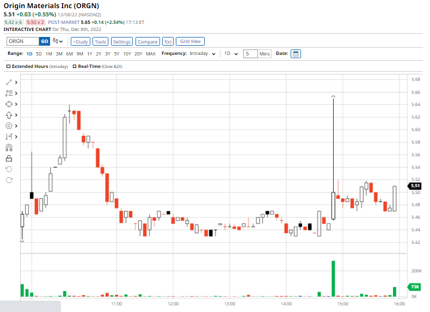Select the 1Y range
430x312 pixels.
(x=90, y=54)
